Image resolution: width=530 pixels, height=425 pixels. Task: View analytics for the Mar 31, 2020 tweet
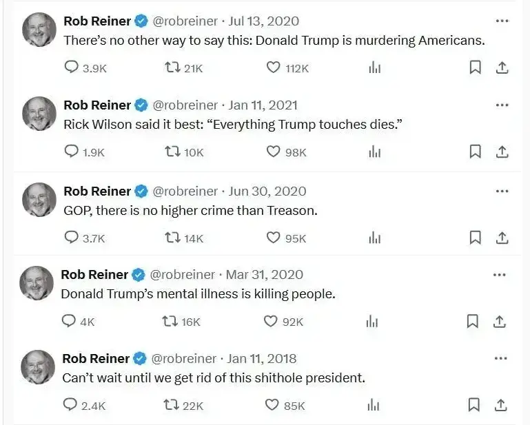click(372, 322)
